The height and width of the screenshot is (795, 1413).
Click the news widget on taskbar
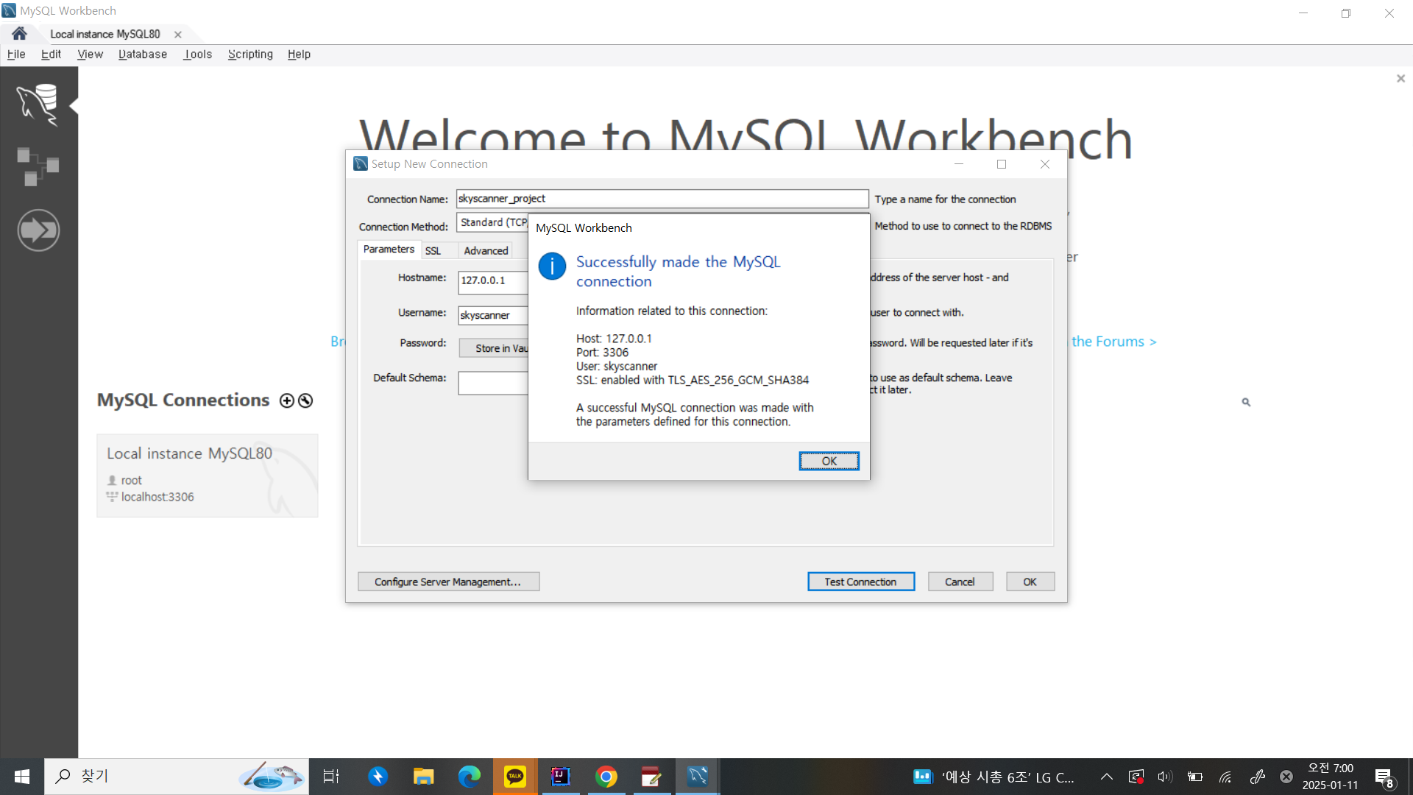(x=994, y=777)
